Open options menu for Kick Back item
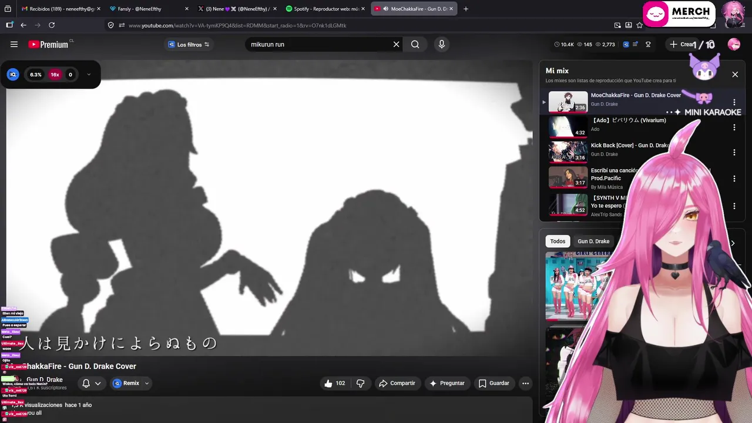This screenshot has height=423, width=752. tap(734, 153)
